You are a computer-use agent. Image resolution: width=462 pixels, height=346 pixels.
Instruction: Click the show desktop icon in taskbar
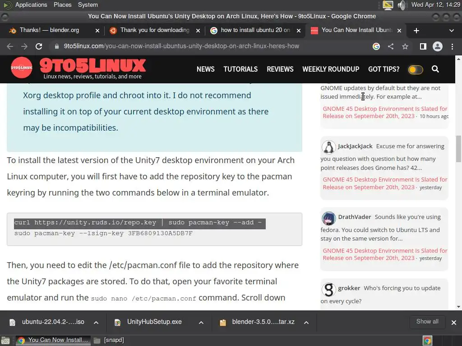pos(5,341)
